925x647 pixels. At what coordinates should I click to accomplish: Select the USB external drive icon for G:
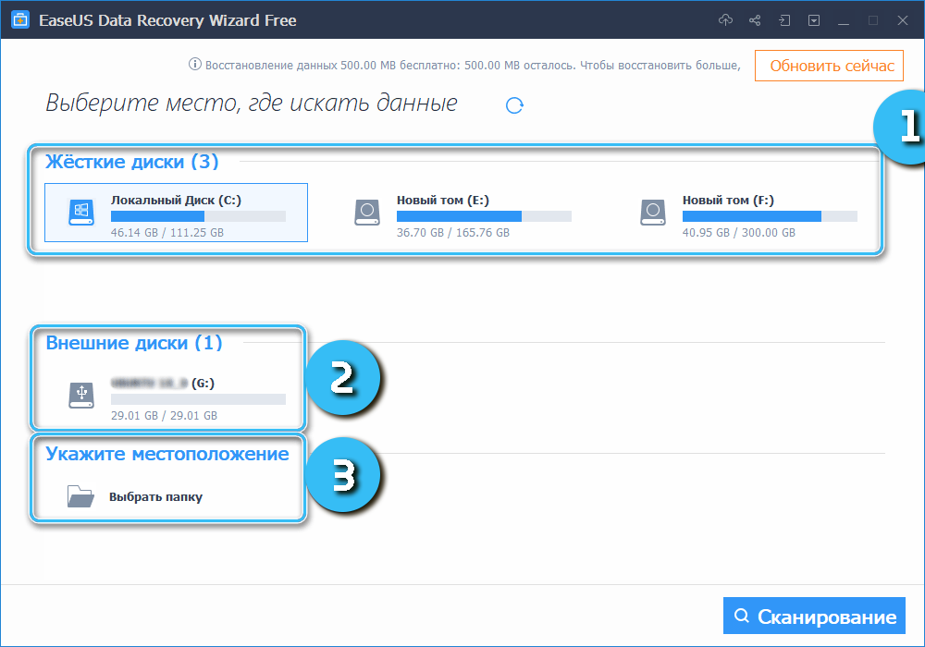[80, 396]
